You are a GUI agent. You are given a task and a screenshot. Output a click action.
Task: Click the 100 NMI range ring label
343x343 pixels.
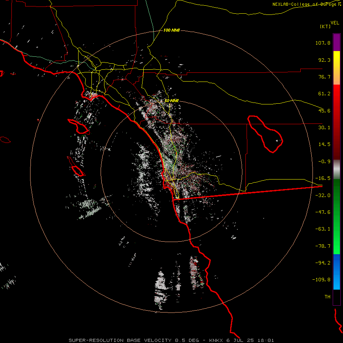pyautogui.click(x=171, y=30)
